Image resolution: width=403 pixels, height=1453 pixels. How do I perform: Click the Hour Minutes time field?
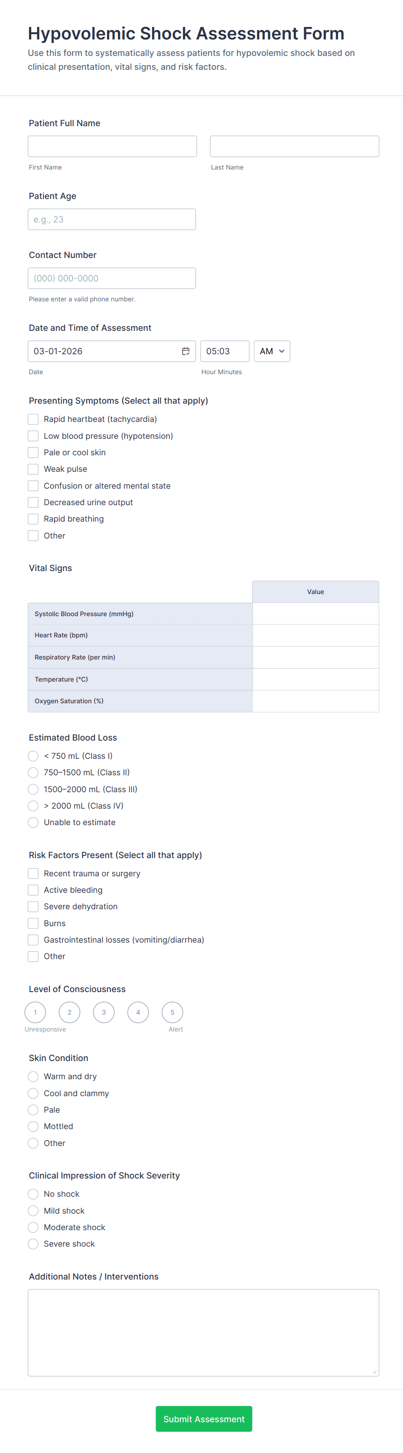point(224,351)
